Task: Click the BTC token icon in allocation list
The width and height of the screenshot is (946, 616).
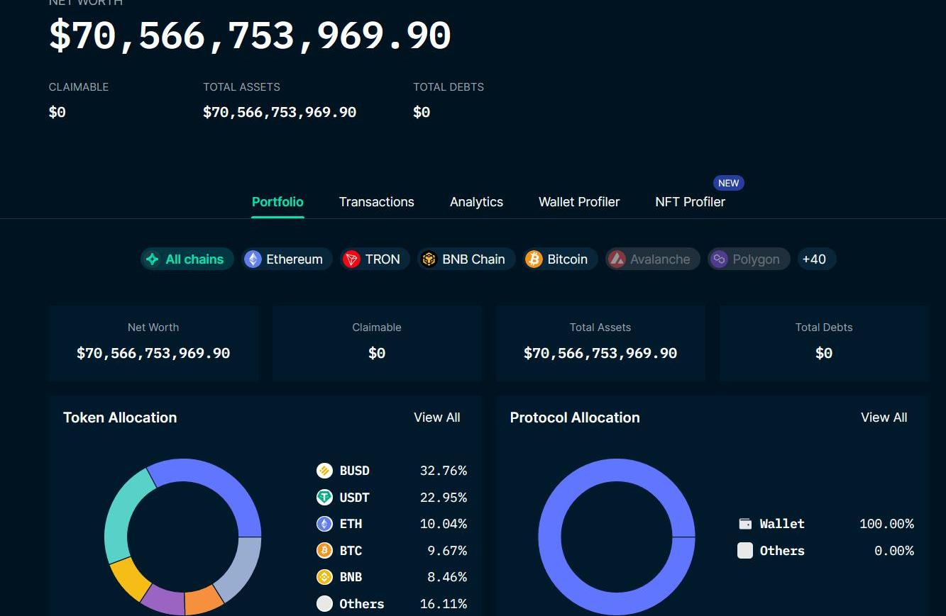Action: point(324,551)
